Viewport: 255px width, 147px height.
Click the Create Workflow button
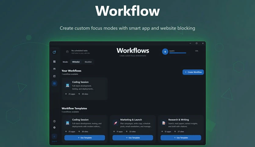[x=193, y=72]
